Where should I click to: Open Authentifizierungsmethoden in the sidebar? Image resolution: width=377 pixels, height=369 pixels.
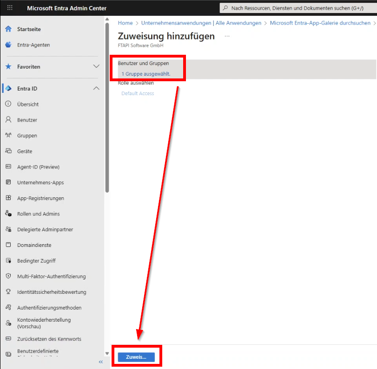[x=49, y=308]
